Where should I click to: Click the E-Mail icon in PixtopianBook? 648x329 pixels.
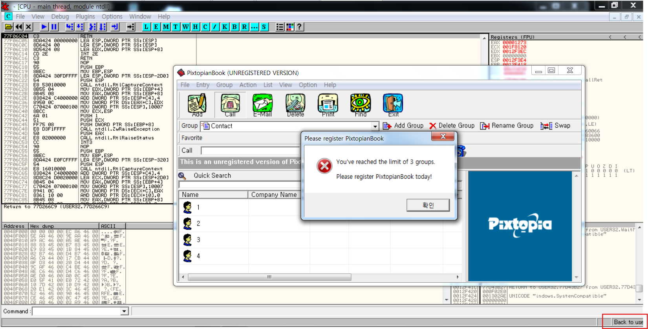tap(262, 105)
